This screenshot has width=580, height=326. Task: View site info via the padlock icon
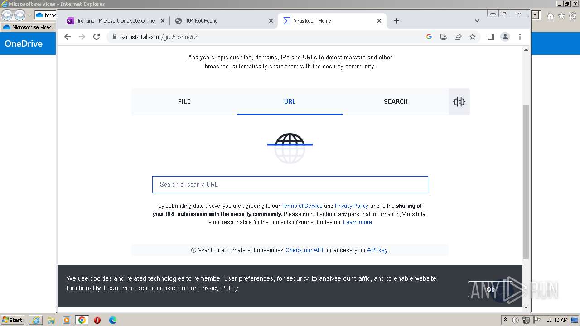pos(114,37)
